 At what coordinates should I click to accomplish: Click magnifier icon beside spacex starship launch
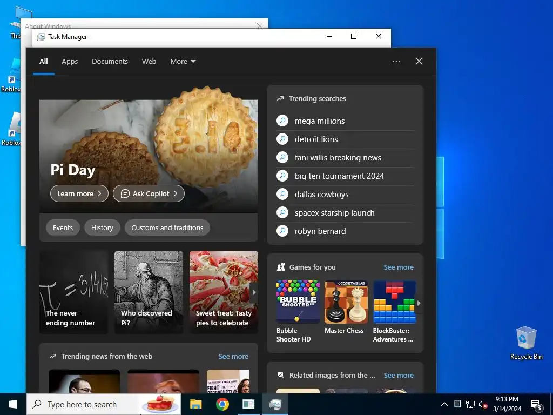282,212
